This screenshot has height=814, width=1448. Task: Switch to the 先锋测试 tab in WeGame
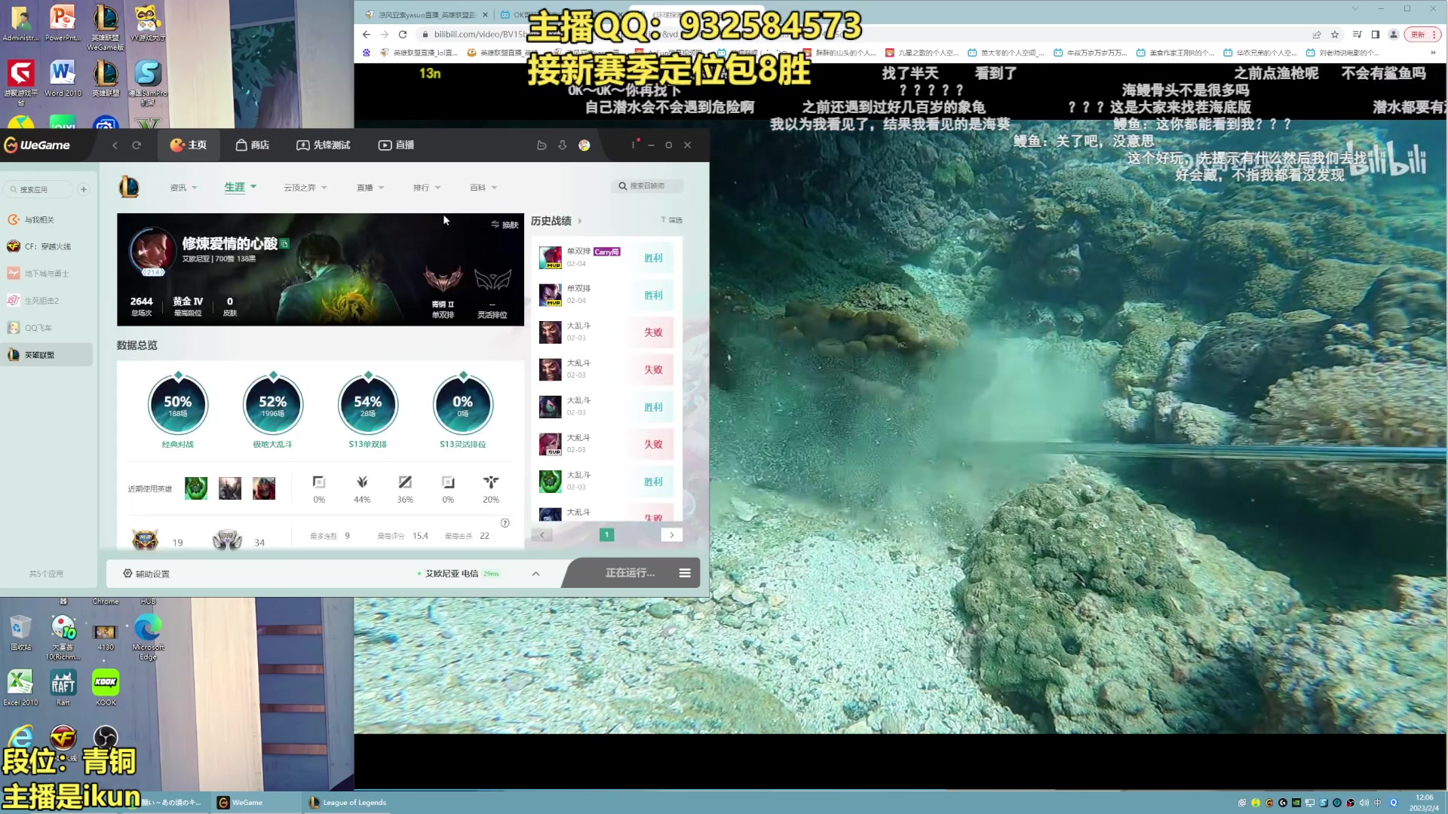pyautogui.click(x=324, y=145)
